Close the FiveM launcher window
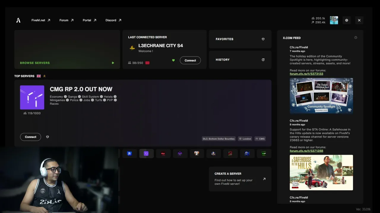The height and width of the screenshot is (213, 380). tap(359, 20)
